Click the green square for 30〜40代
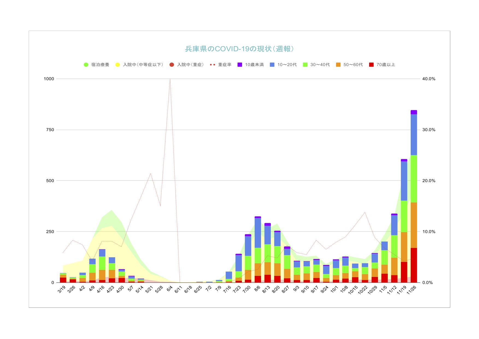This screenshot has width=479, height=339. (305, 65)
